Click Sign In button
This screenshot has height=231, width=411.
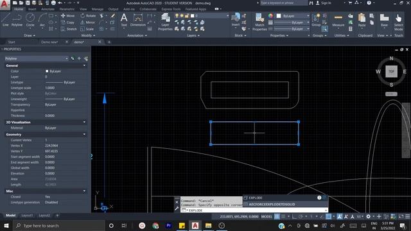tap(324, 3)
